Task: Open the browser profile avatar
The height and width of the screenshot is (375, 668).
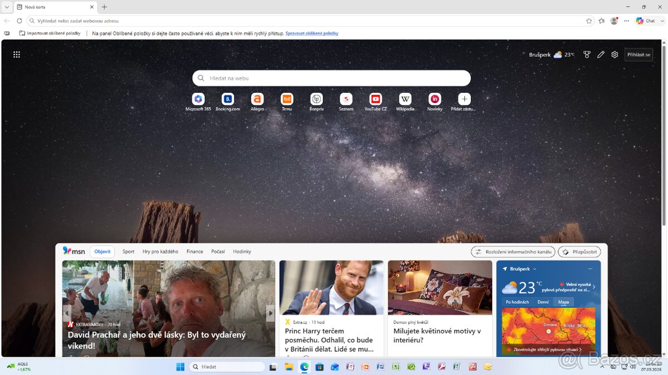Action: click(x=614, y=21)
